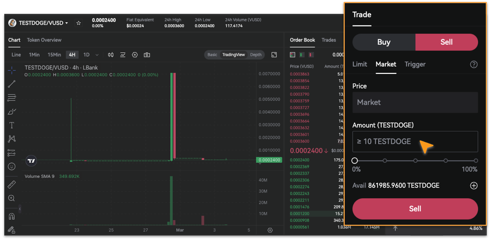Collapse the left drawing toolbar

20,209
